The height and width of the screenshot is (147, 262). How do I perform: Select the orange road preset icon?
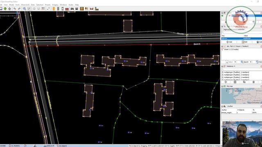(54, 9)
